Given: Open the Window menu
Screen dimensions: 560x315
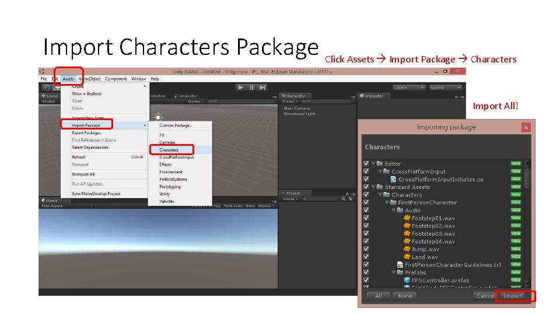Looking at the screenshot, I should pos(139,79).
